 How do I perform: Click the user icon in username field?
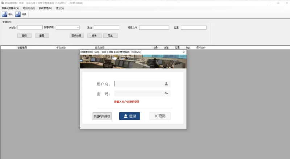click(x=166, y=84)
